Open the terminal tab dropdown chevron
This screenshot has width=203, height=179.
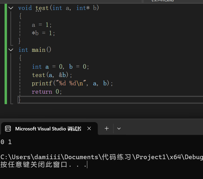click(119, 129)
